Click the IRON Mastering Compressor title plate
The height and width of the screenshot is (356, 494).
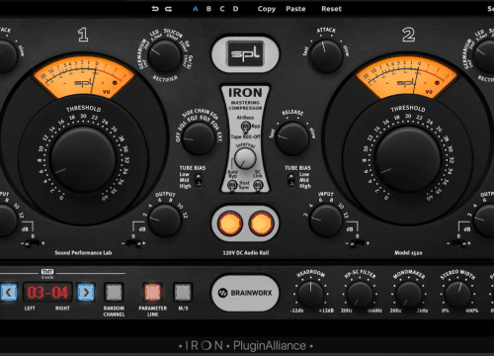(245, 100)
